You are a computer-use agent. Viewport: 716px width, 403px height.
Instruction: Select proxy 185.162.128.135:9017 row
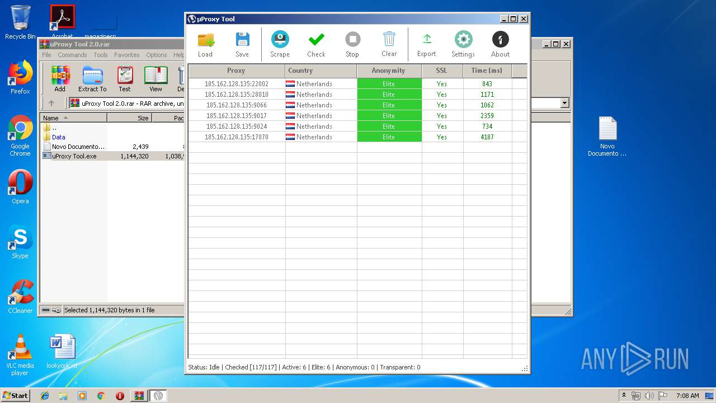pyautogui.click(x=357, y=116)
